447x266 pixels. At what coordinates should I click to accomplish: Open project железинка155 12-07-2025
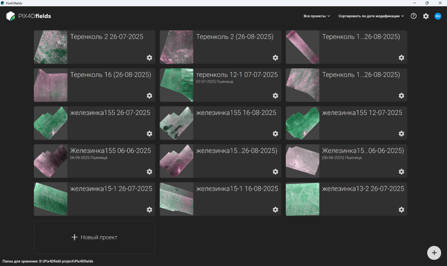click(x=347, y=123)
